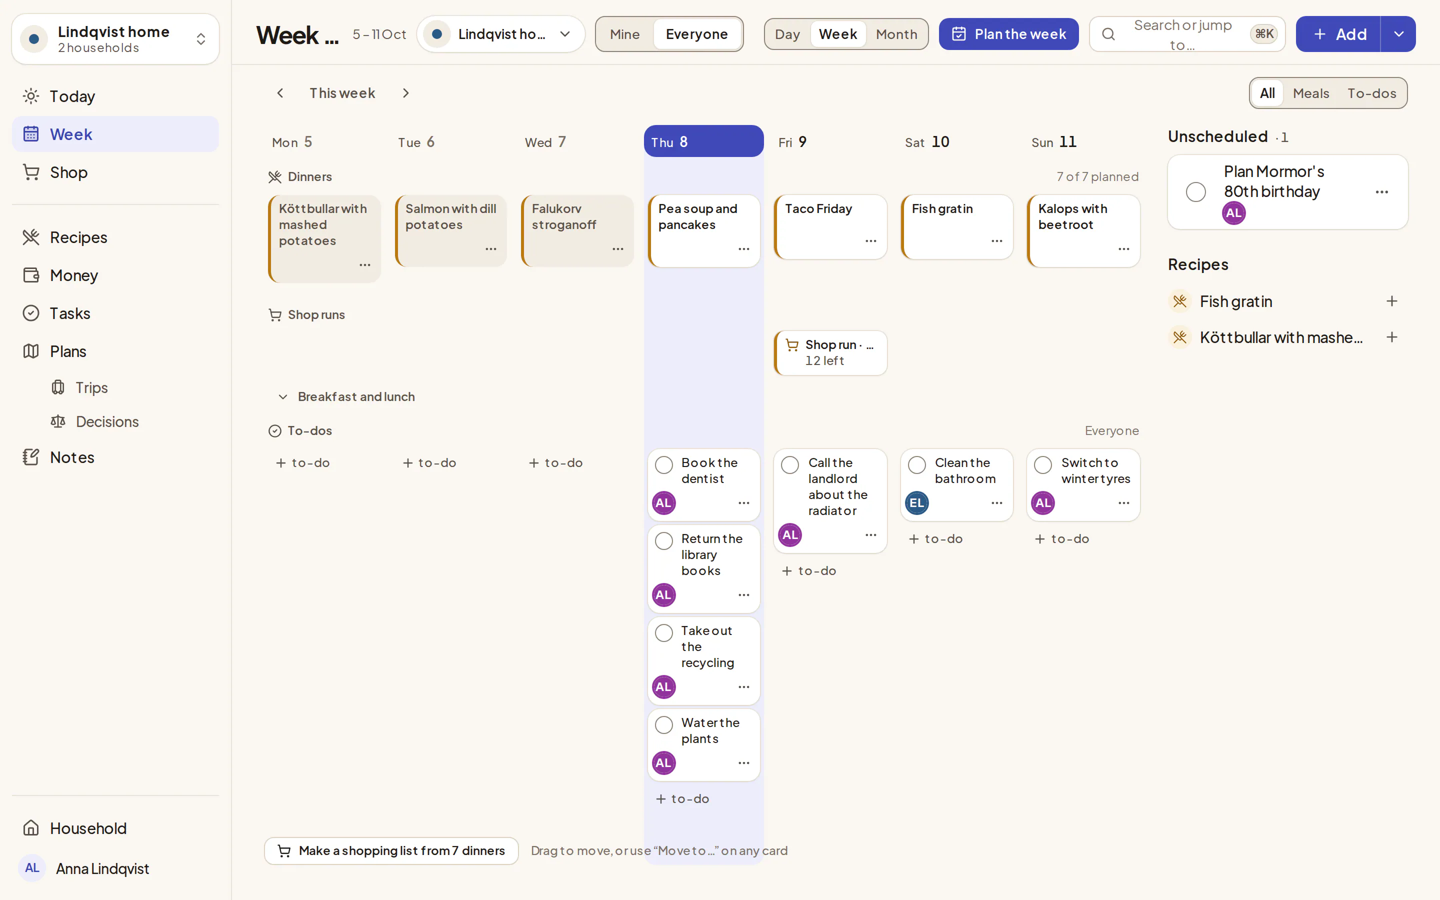The width and height of the screenshot is (1440, 900).
Task: Filter the board to Meals
Action: 1311,93
